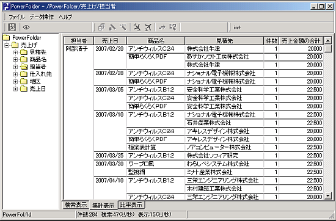Switch to the 比率表示 tab
The image size is (336, 221).
click(131, 205)
